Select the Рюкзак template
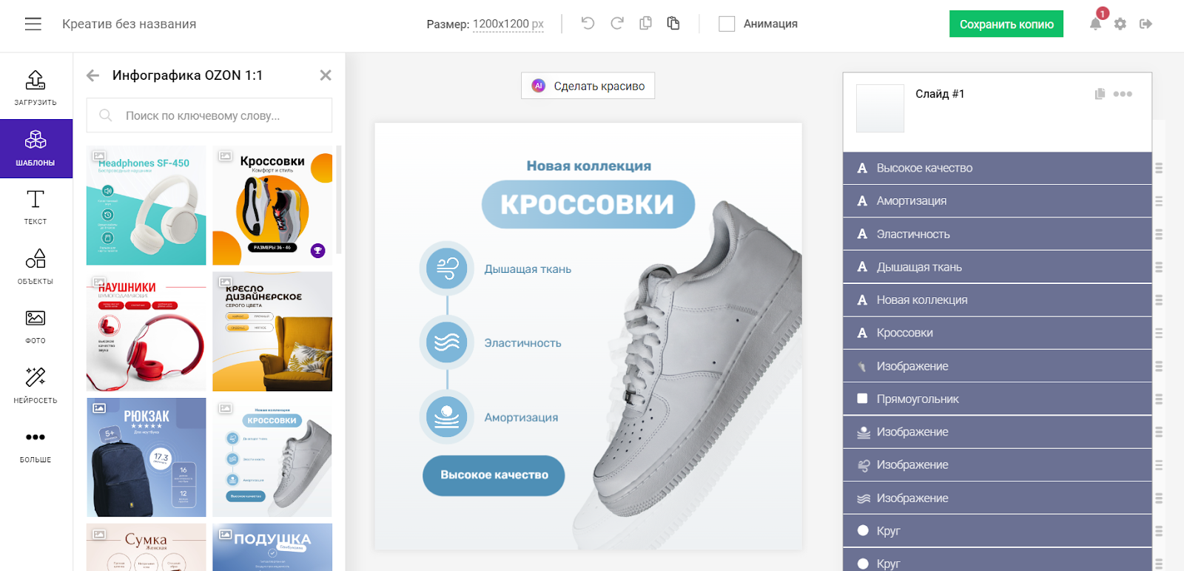This screenshot has width=1184, height=571. [x=147, y=457]
